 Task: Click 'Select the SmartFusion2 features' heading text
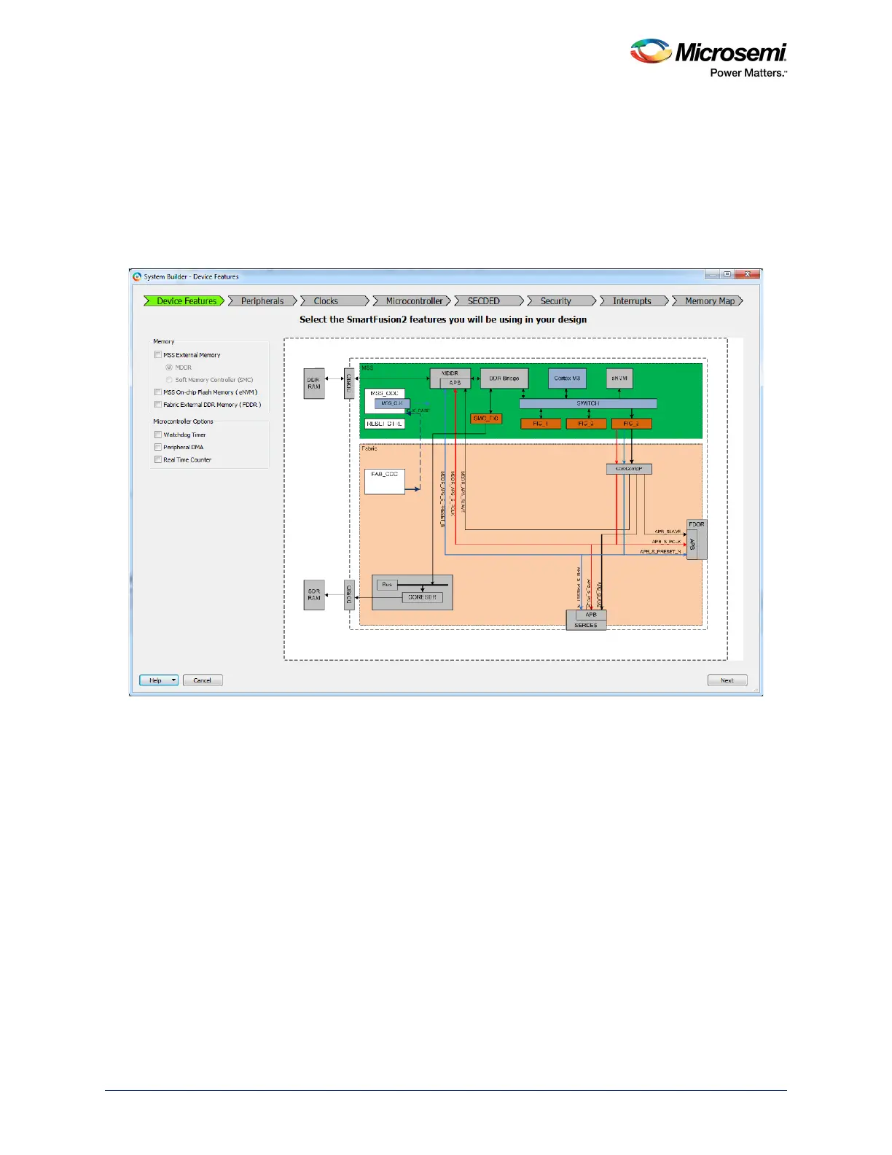pos(443,319)
